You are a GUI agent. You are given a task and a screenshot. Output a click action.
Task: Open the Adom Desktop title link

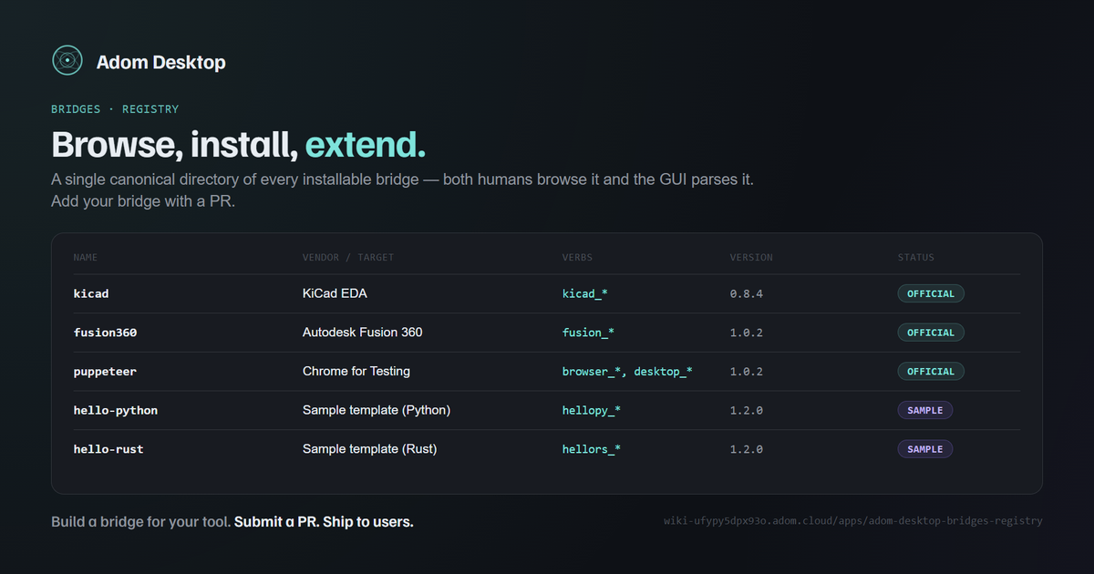point(161,62)
